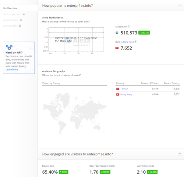
Task: Click the globe icon next to global rank
Action: 117,33
